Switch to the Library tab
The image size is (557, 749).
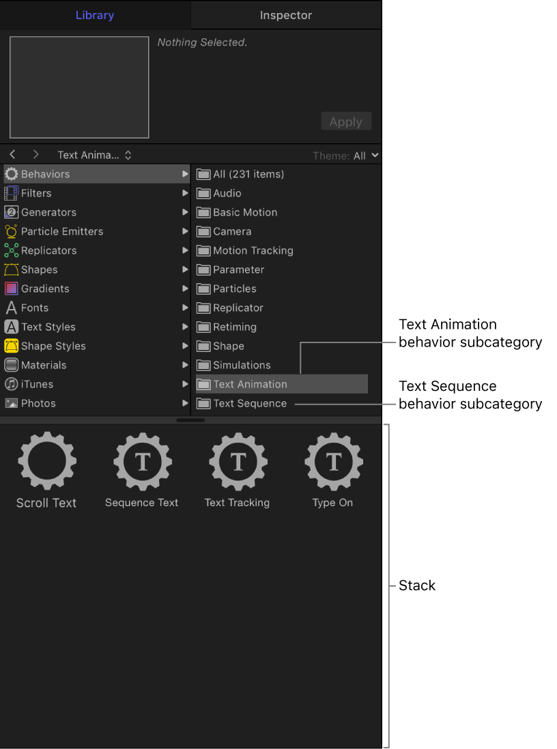[x=95, y=15]
